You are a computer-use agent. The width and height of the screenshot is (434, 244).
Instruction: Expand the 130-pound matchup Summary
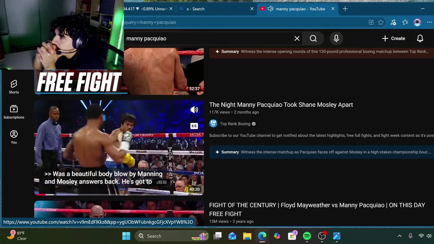tap(321, 52)
